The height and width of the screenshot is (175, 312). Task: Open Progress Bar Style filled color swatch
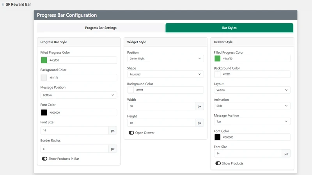(x=44, y=60)
